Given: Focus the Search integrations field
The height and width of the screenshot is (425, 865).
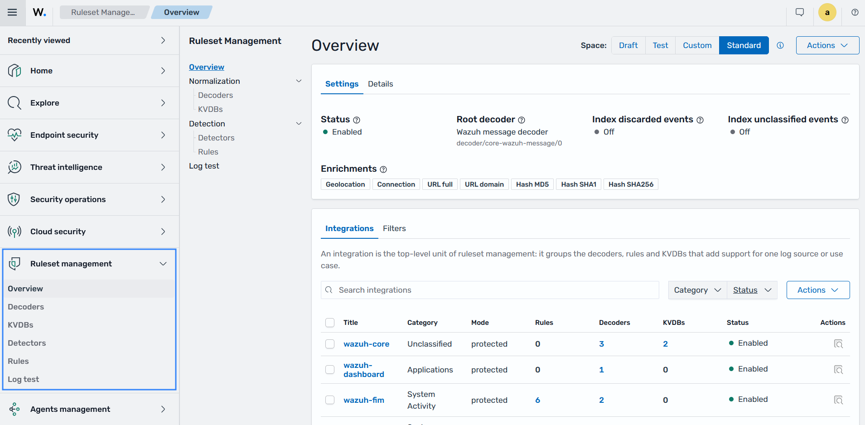Looking at the screenshot, I should (490, 290).
